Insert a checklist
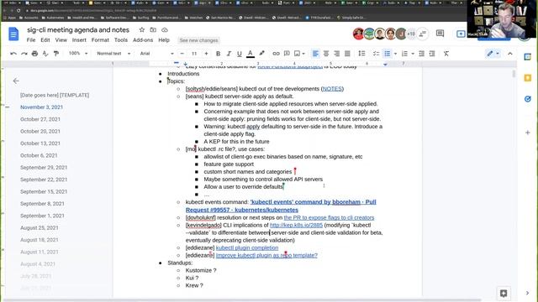Screen dimensions: 538x302 (x=376, y=54)
